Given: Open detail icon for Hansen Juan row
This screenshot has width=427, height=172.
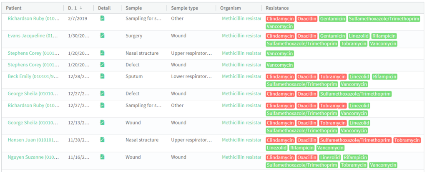Looking at the screenshot, I should tap(102, 139).
